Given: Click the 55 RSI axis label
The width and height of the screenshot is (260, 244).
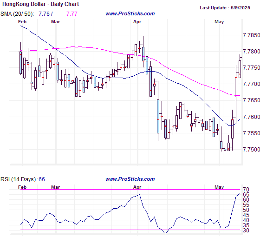Looking at the screenshot, I should tap(246, 205).
